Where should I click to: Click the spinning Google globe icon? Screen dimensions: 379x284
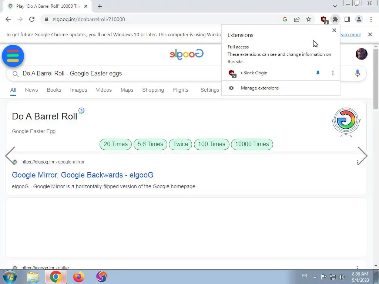(346, 122)
